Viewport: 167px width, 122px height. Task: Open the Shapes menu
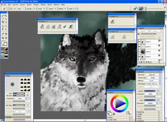(36, 5)
